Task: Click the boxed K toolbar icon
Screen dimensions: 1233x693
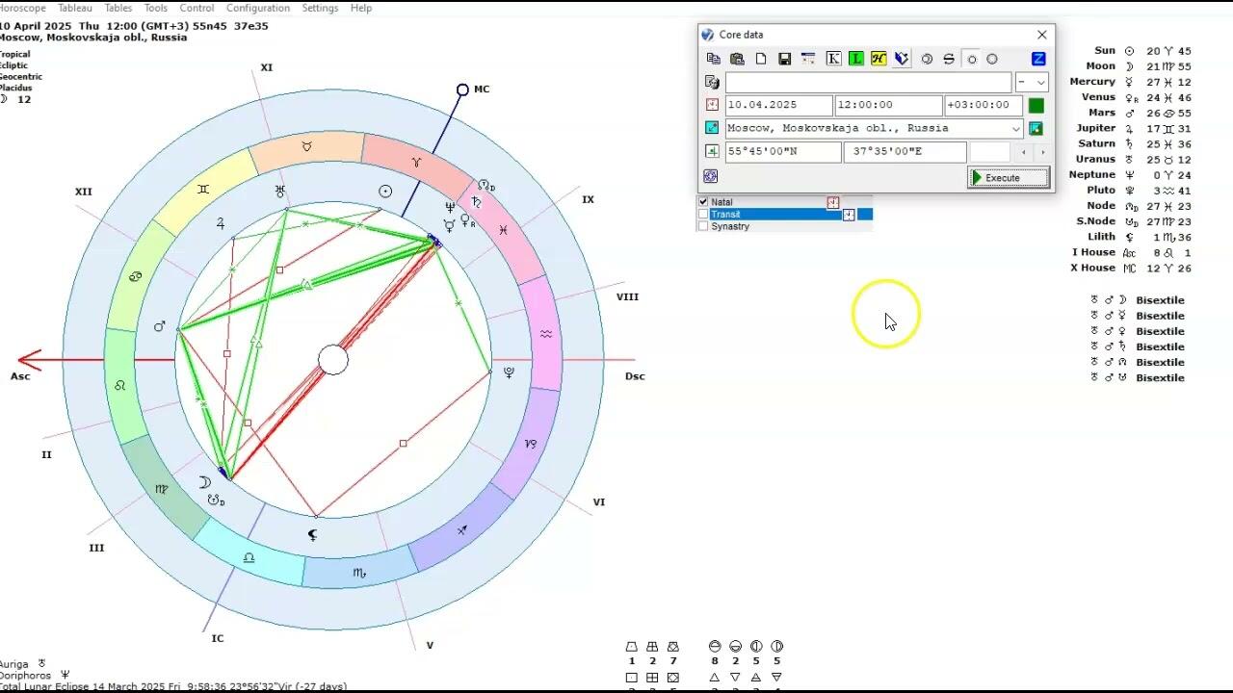Action: [x=833, y=59]
